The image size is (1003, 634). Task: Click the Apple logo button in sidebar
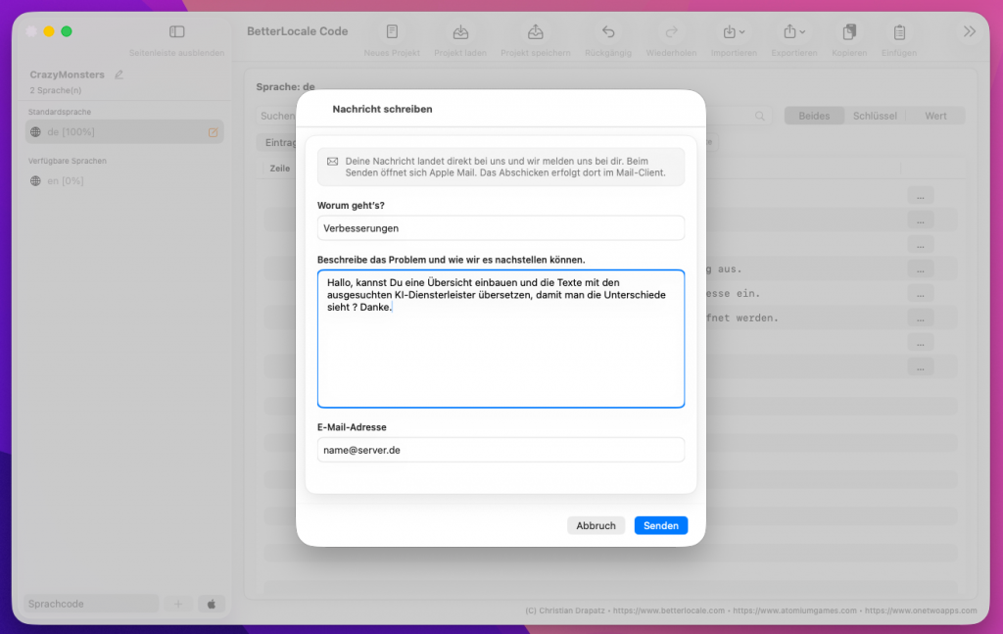(212, 604)
